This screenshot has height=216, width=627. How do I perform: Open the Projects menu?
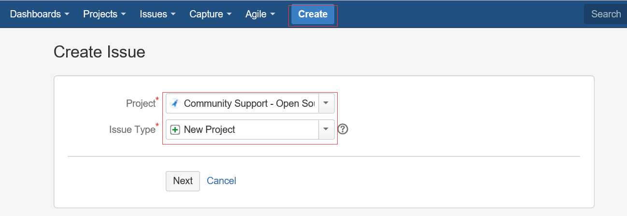[x=104, y=14]
